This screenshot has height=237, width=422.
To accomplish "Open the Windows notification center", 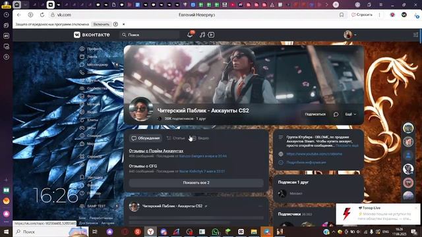I will 414,232.
